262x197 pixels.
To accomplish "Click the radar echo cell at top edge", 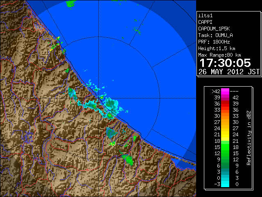I will [x=70, y=4].
